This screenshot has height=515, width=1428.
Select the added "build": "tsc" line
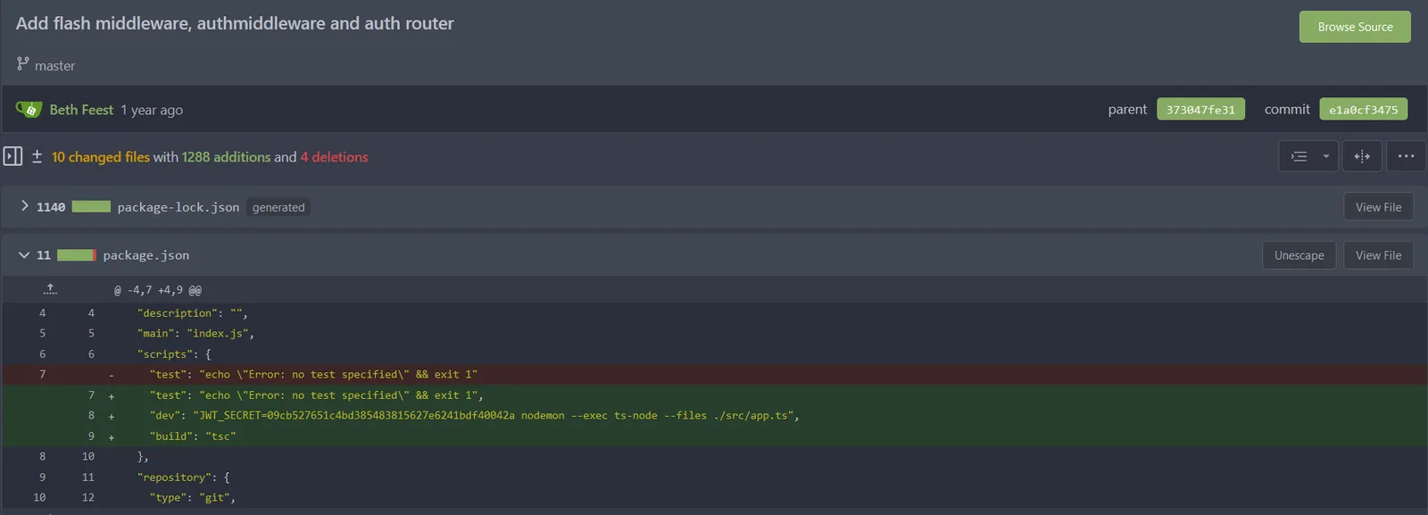pos(714,436)
